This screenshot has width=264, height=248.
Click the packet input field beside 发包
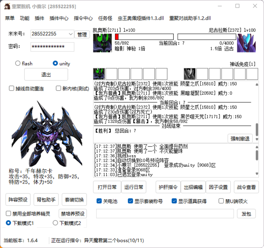165,214
